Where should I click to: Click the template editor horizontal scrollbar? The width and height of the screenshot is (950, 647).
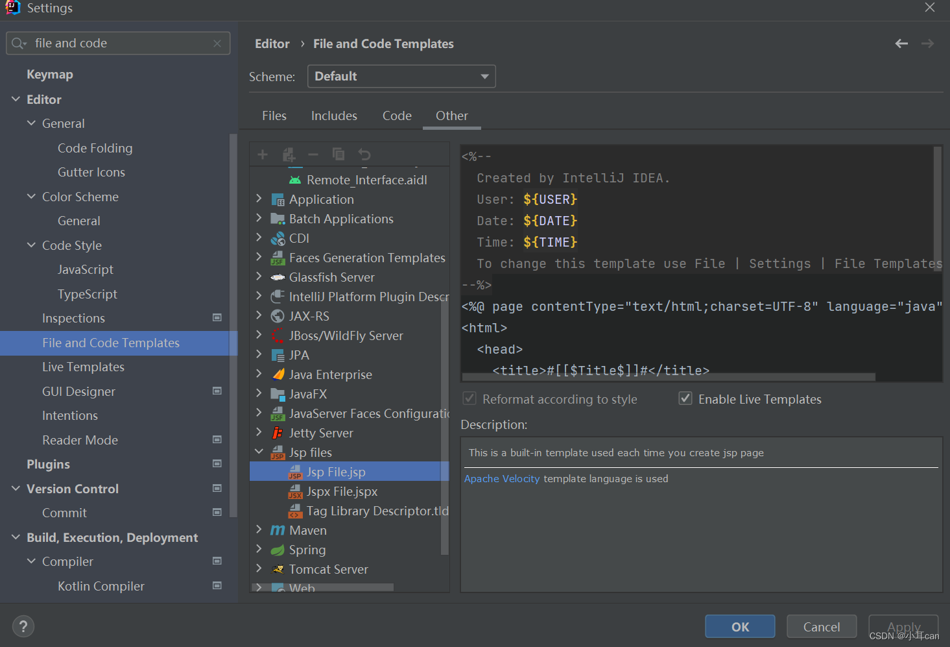pos(669,377)
